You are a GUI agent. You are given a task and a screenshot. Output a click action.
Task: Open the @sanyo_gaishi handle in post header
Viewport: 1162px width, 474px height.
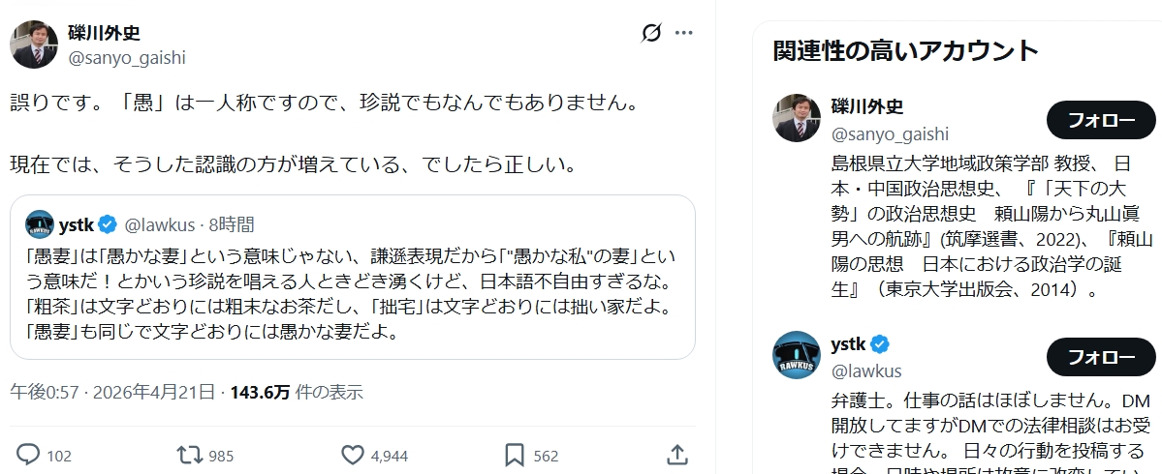(x=126, y=57)
